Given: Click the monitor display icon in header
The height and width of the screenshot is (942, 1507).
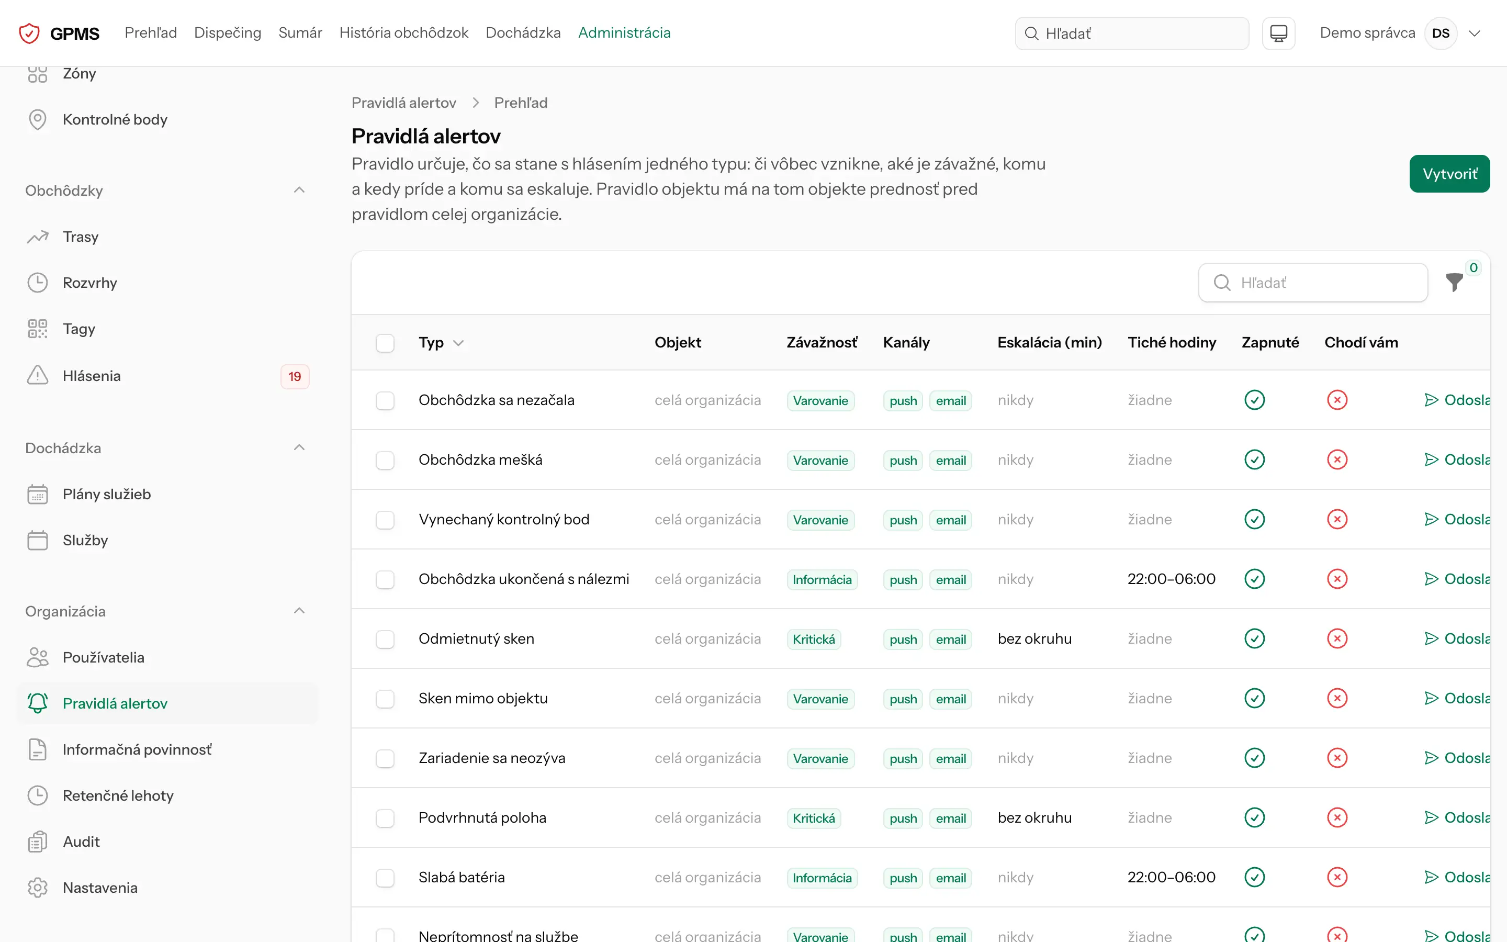Looking at the screenshot, I should (1278, 33).
